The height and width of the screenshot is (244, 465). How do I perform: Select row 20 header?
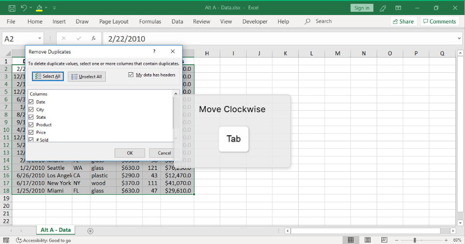coord(6,206)
